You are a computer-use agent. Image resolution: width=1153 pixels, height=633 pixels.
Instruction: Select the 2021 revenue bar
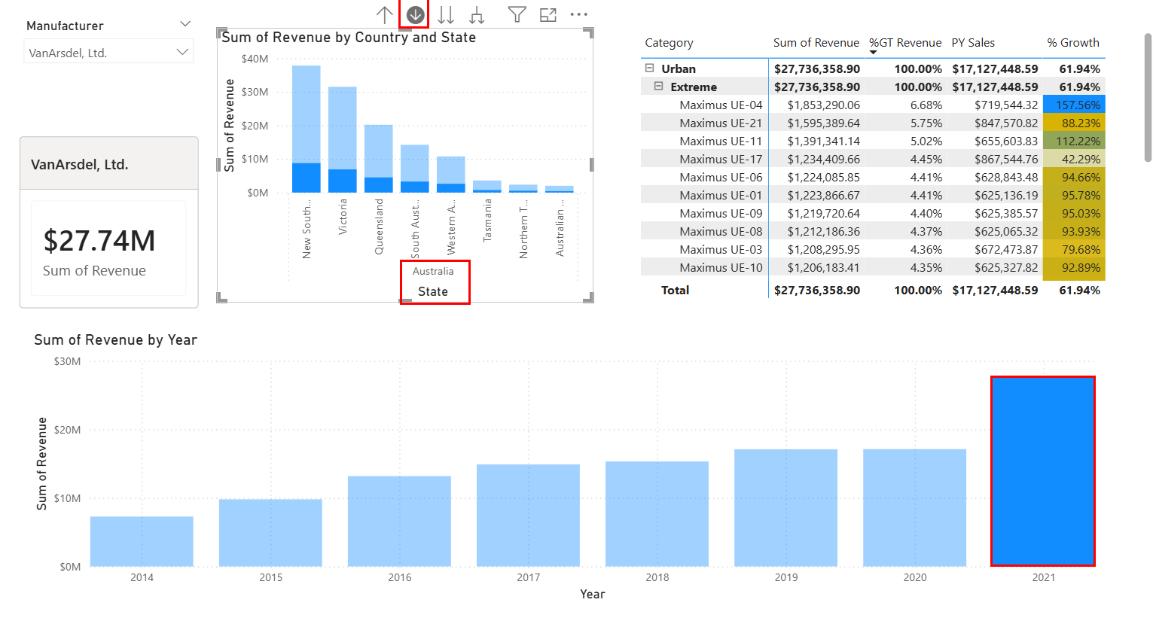(1043, 471)
